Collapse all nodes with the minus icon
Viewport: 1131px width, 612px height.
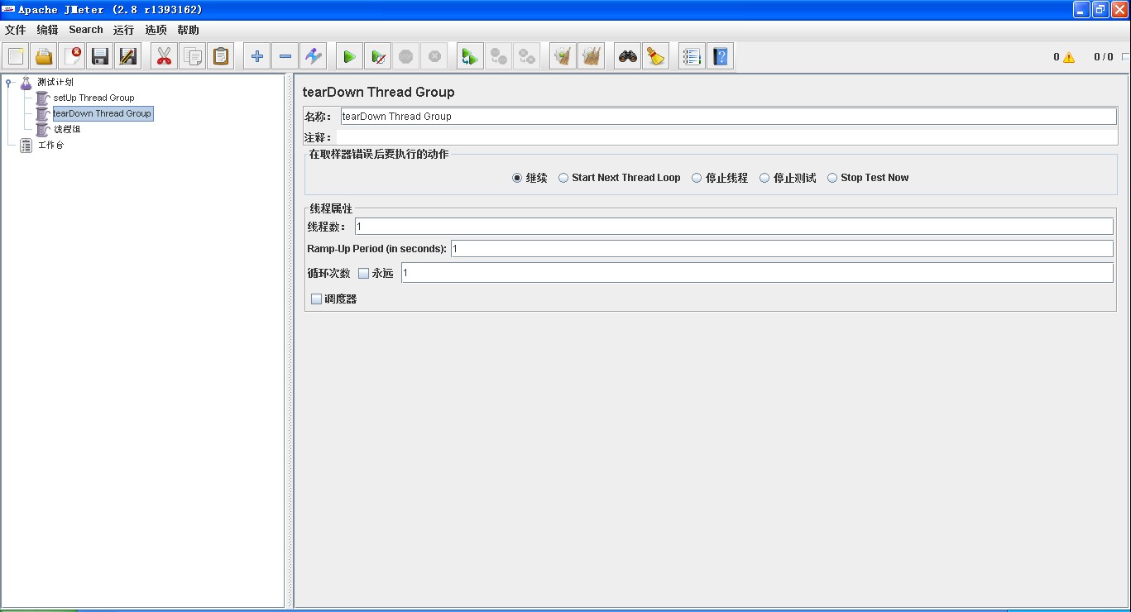click(x=285, y=56)
